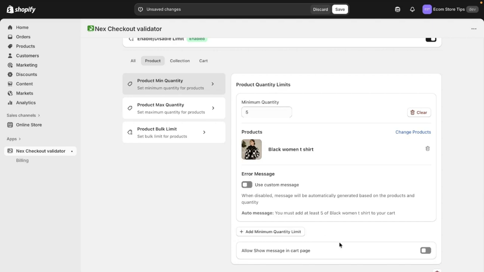This screenshot has width=484, height=272.
Task: Click the Markets globe icon in sidebar
Action: click(10, 93)
